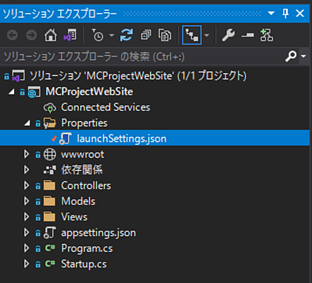Switch between solutions and folder views icon
The width and height of the screenshot is (312, 283).
pyautogui.click(x=70, y=35)
